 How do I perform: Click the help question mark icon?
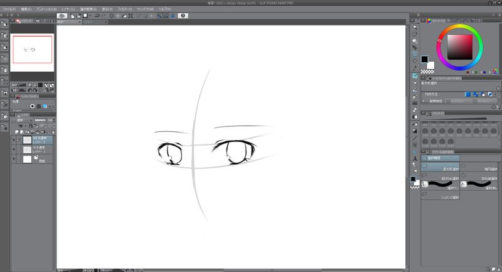183,16
